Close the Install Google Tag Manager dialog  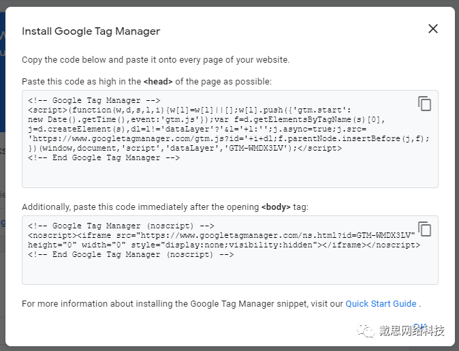point(433,29)
